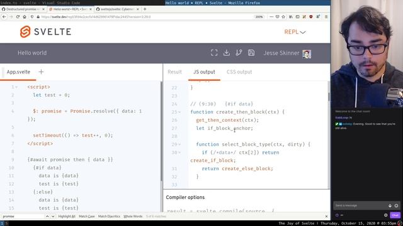Open the Firefox hamburger menu
Screen dimensions: 403x226
point(326,17)
